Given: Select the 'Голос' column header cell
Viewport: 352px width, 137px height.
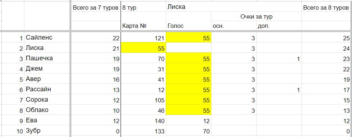Looking at the screenshot, I should pyautogui.click(x=188, y=26).
